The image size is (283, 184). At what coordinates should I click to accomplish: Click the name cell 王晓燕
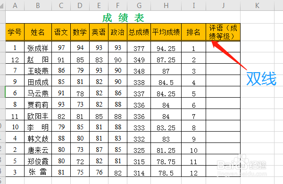point(38,69)
